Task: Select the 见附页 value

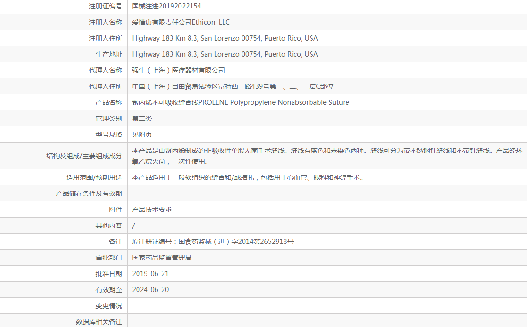Action: coord(142,135)
